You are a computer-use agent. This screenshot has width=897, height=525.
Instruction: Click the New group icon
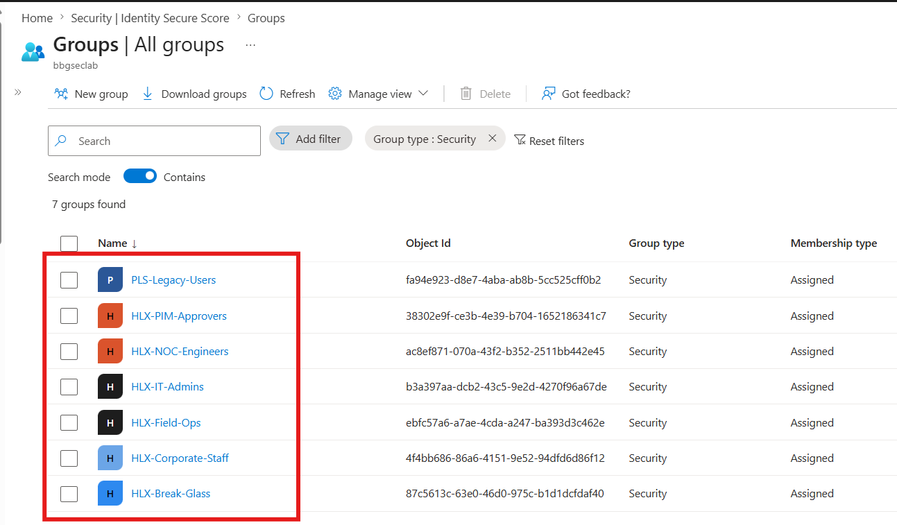(61, 94)
